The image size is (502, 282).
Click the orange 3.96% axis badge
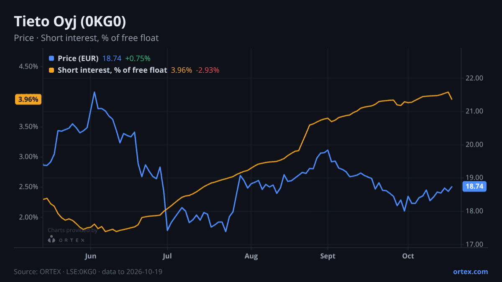coord(28,99)
